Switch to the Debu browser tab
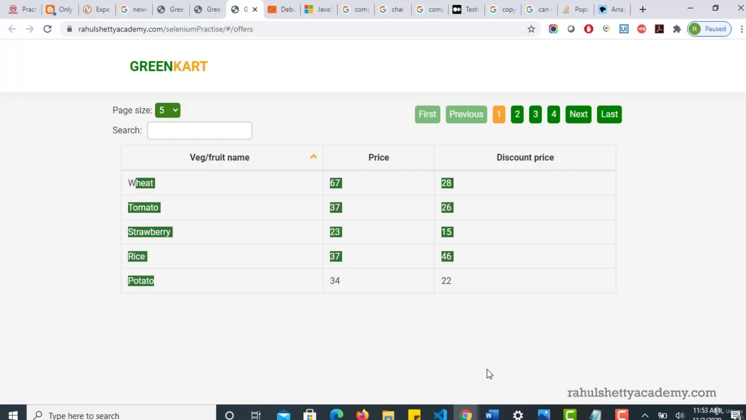The image size is (746, 420). click(282, 9)
